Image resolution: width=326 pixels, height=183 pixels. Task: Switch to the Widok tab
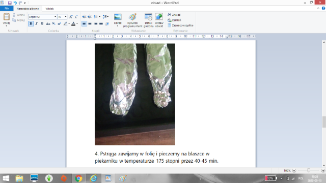tap(50, 9)
